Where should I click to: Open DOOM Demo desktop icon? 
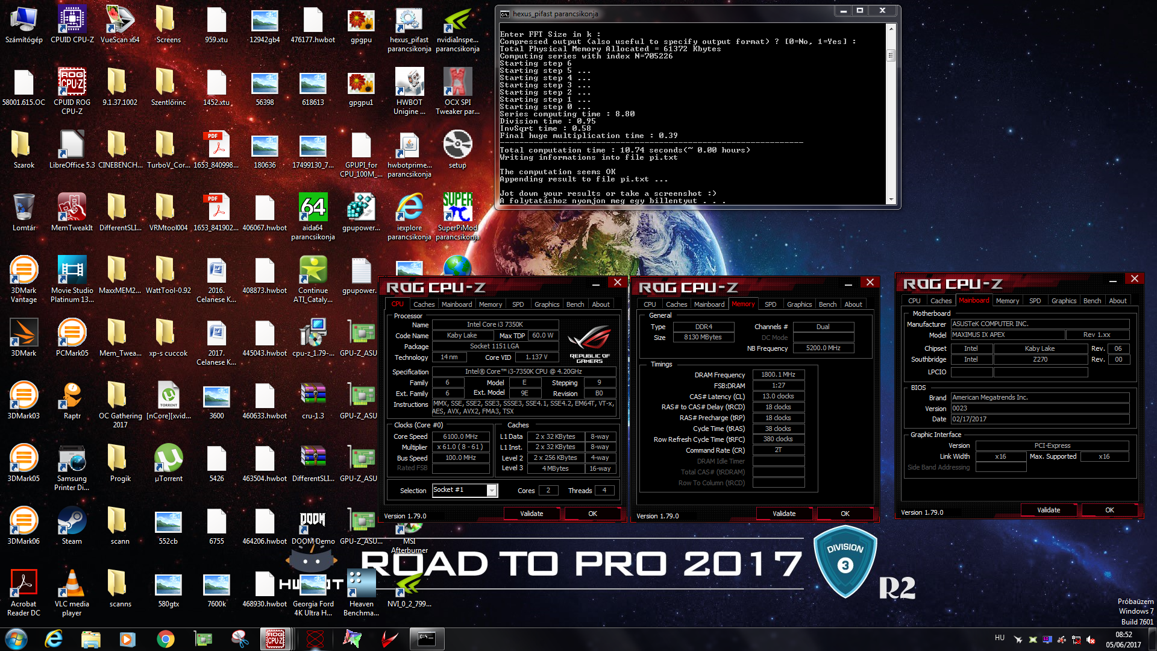[313, 525]
